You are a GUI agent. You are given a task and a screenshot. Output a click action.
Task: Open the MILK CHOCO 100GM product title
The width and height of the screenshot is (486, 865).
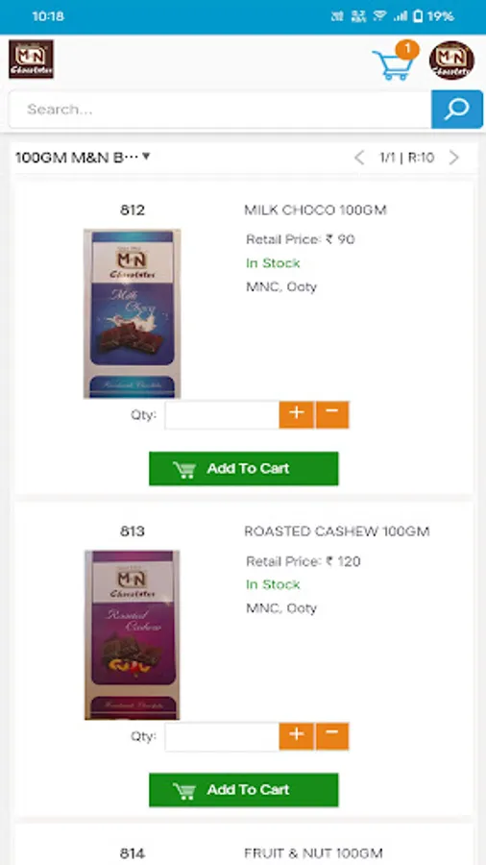[315, 210]
